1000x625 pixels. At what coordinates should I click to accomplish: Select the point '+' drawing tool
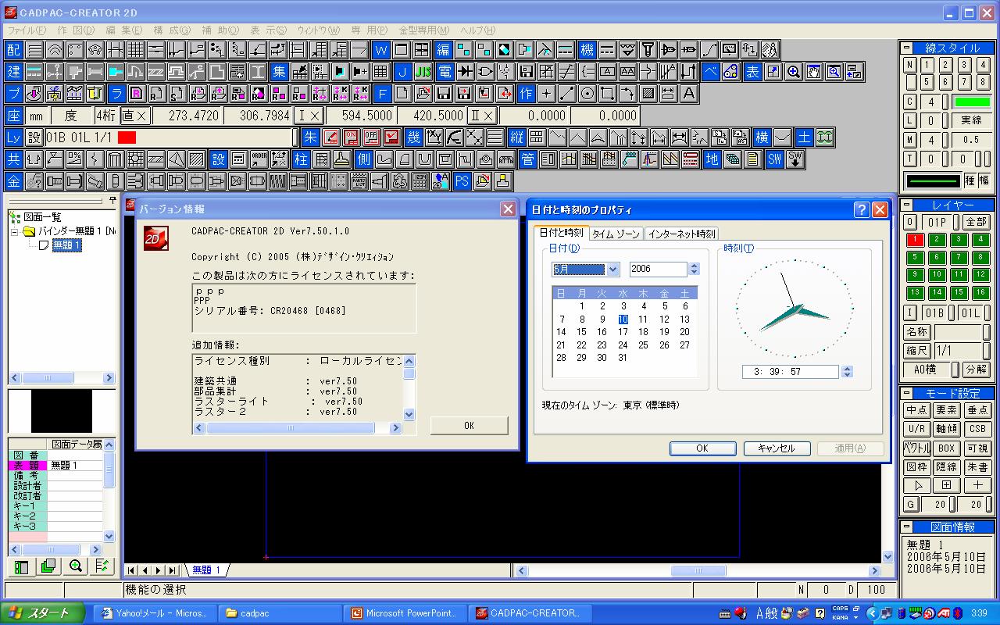(x=546, y=94)
